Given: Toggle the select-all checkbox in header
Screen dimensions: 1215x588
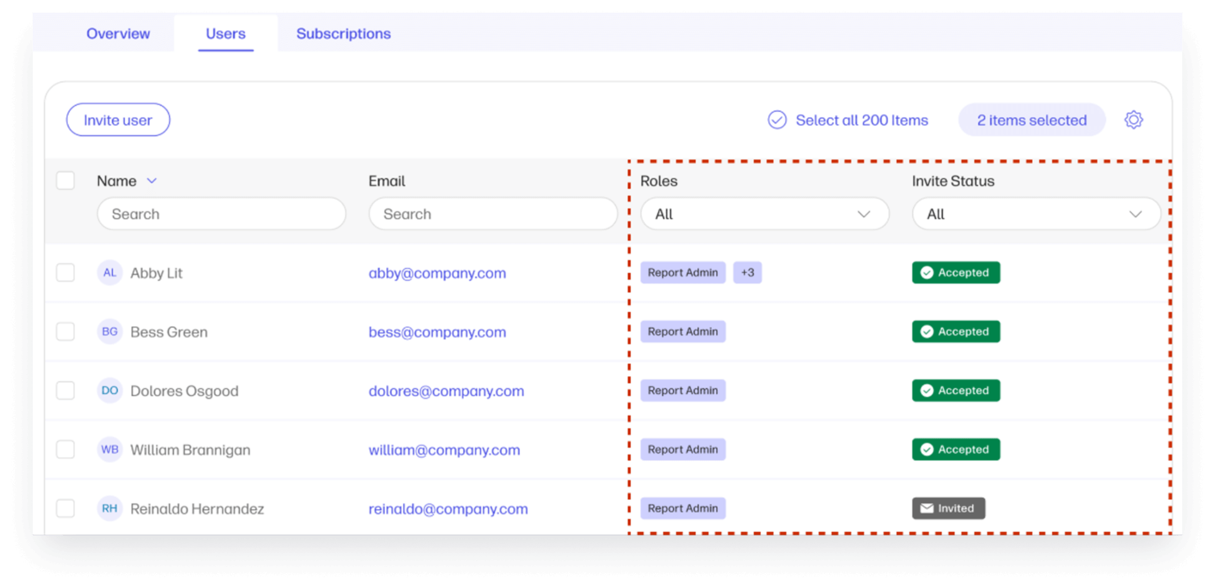Looking at the screenshot, I should (65, 181).
